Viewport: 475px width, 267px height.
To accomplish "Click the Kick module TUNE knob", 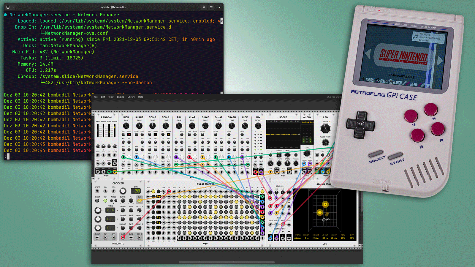I will coord(126,126).
